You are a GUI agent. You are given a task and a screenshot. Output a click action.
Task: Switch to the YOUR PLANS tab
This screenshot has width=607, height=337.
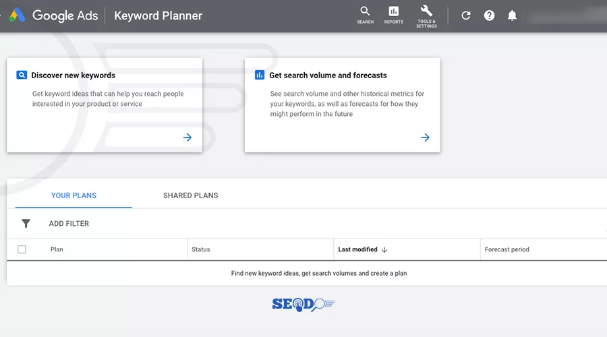click(74, 195)
